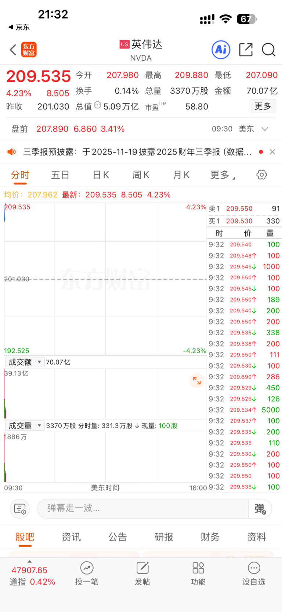Switch to 五日 chart tab
The image size is (282, 612).
pos(60,175)
